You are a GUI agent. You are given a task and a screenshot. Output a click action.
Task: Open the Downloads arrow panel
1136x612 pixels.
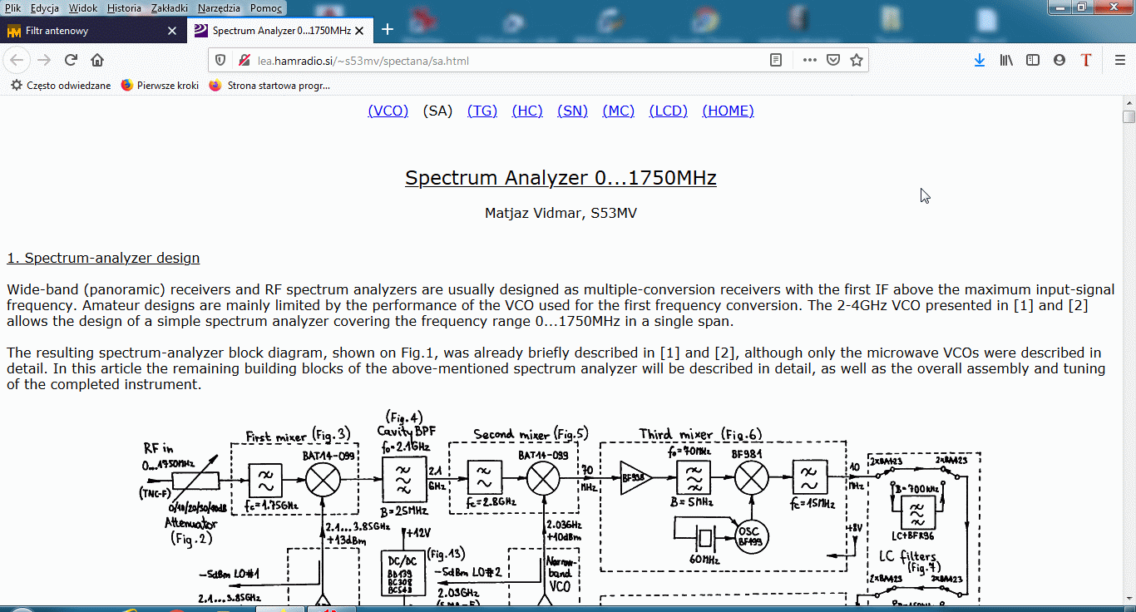[980, 60]
